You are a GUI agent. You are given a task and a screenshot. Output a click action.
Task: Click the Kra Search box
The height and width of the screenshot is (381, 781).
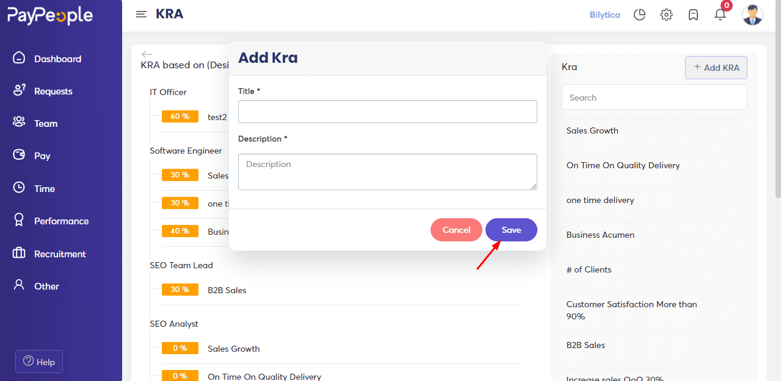click(x=654, y=97)
